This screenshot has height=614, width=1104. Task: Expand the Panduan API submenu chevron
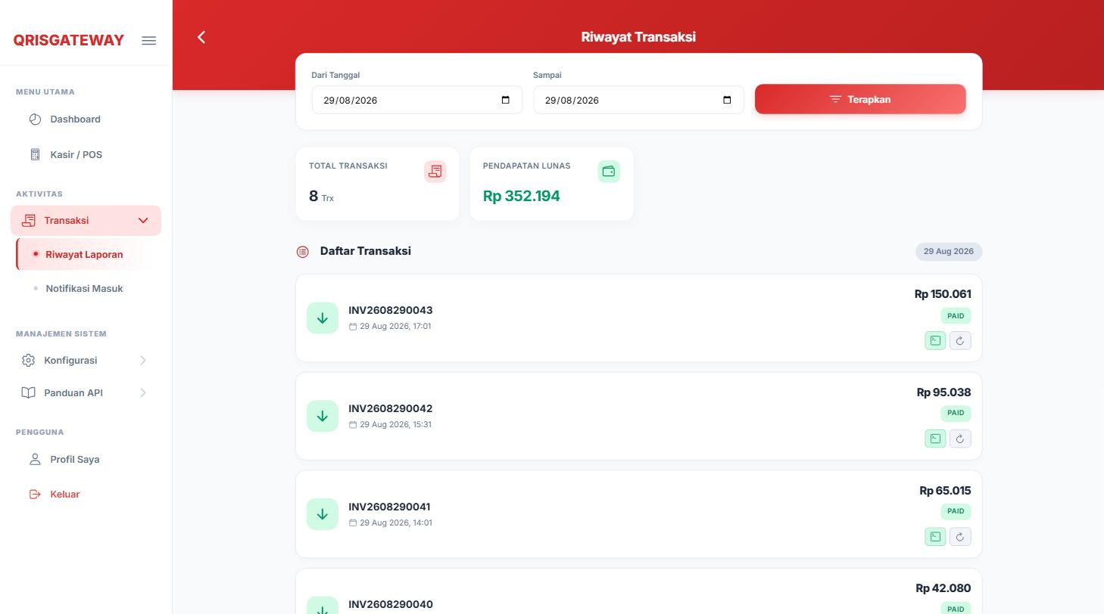[143, 392]
